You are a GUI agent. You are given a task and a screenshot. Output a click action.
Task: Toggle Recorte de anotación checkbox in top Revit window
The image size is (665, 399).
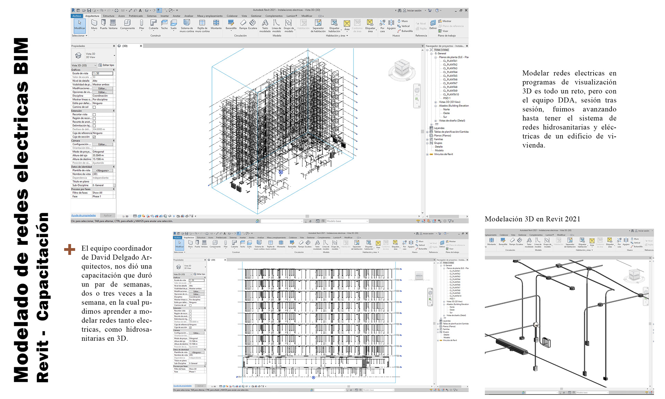tap(94, 122)
